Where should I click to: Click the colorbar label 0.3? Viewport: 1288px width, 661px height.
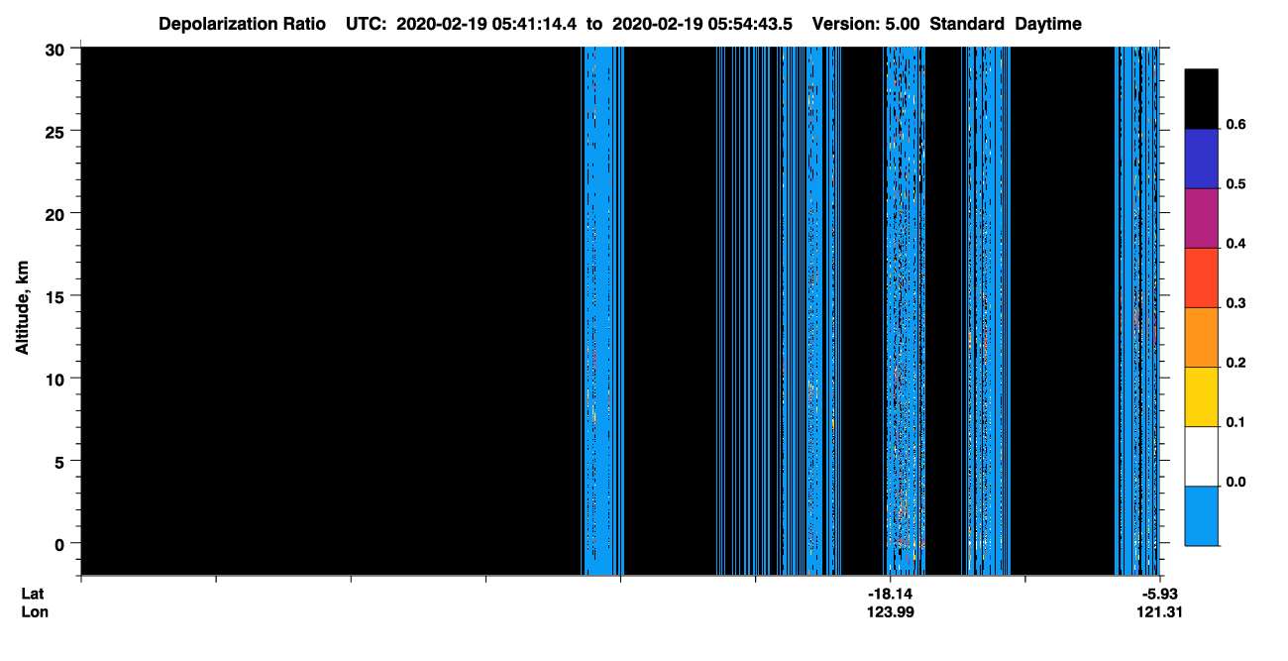coord(1235,303)
